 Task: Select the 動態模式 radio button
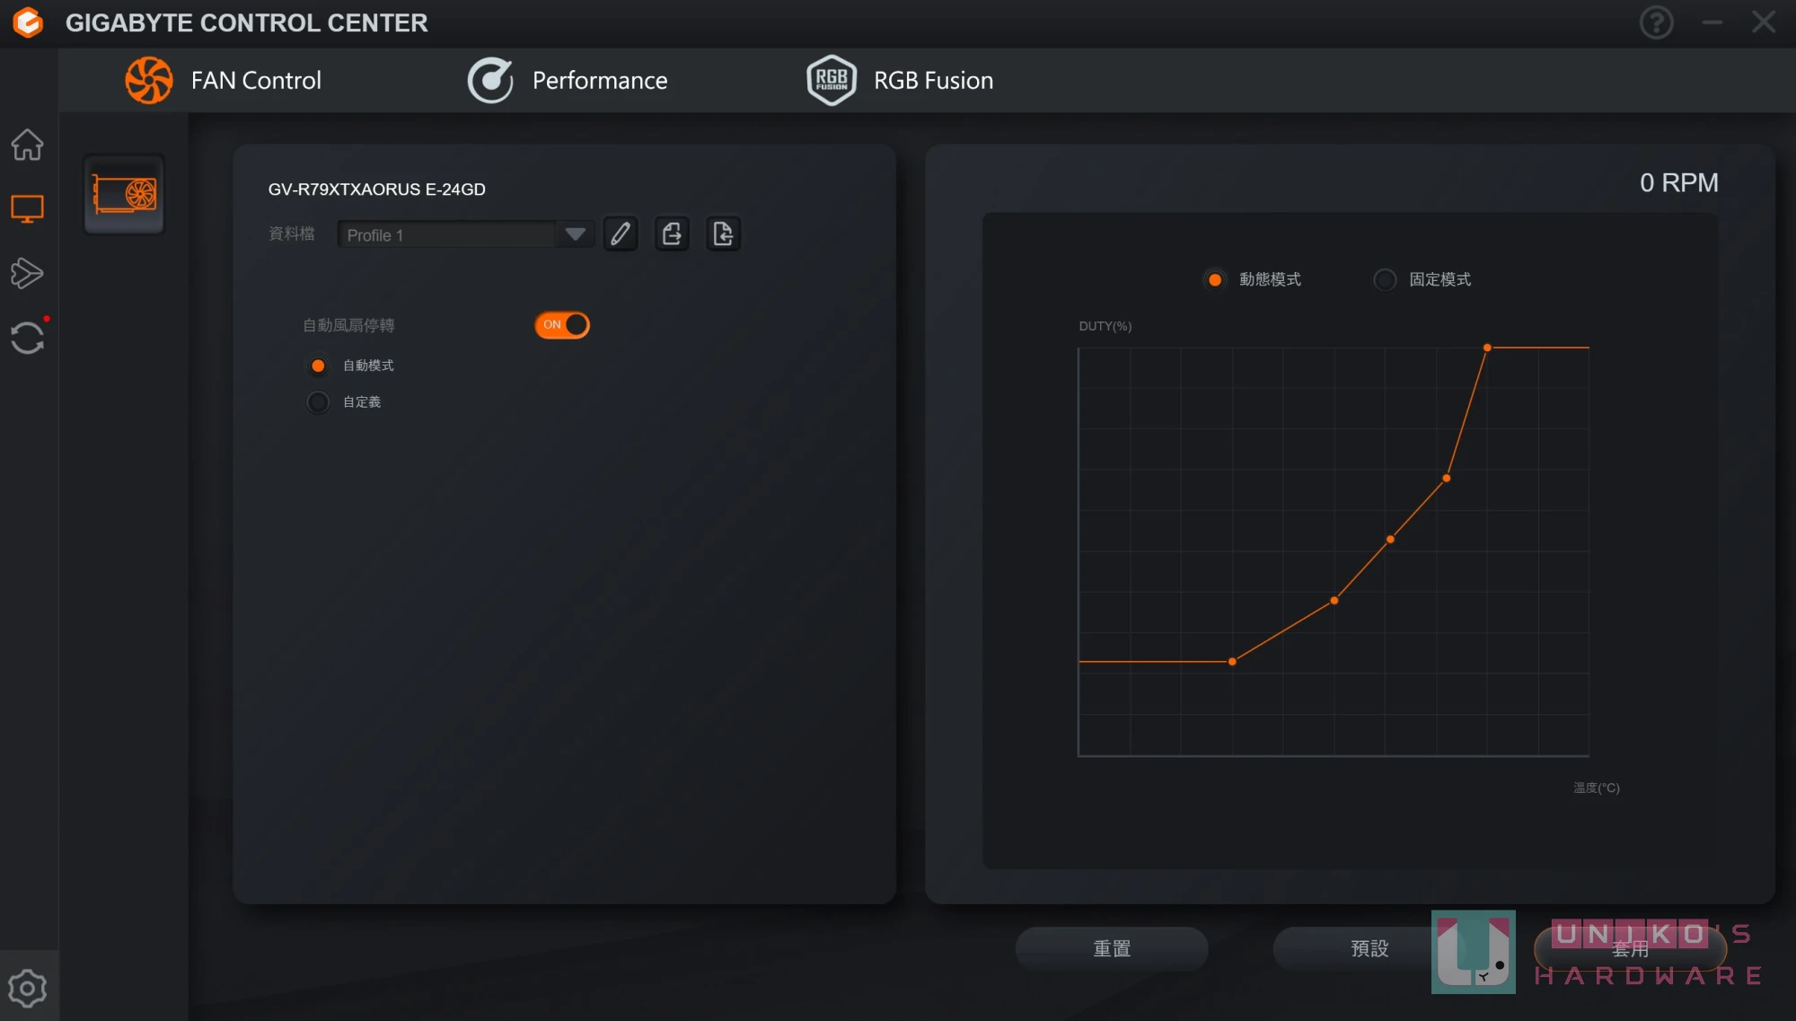[x=1214, y=279]
